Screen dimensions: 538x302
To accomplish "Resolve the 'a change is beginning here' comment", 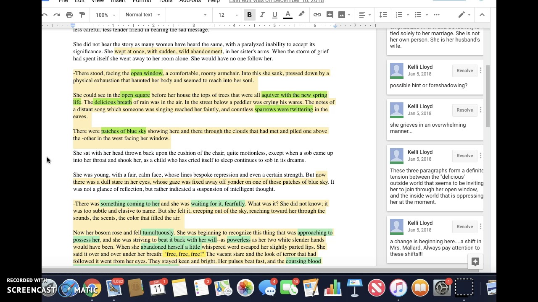I will pyautogui.click(x=464, y=226).
